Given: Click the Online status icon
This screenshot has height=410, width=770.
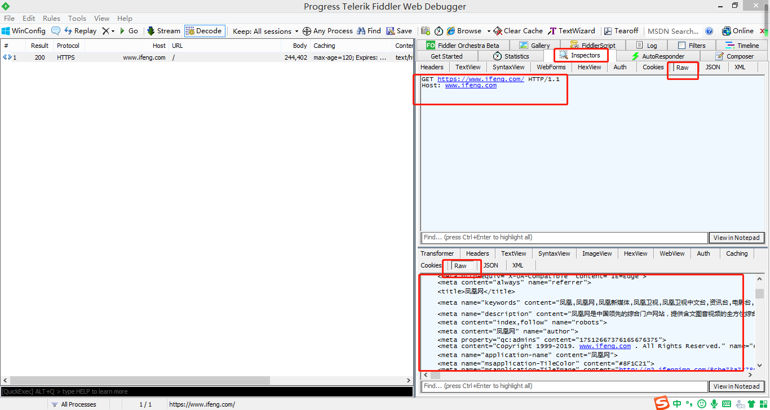Looking at the screenshot, I should (x=727, y=31).
